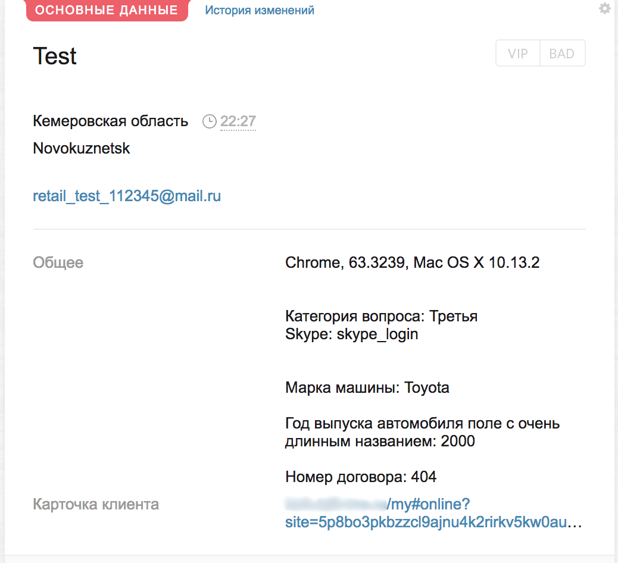Select the Марка машины: Toyota field
Screen dimensions: 618x563
367,387
